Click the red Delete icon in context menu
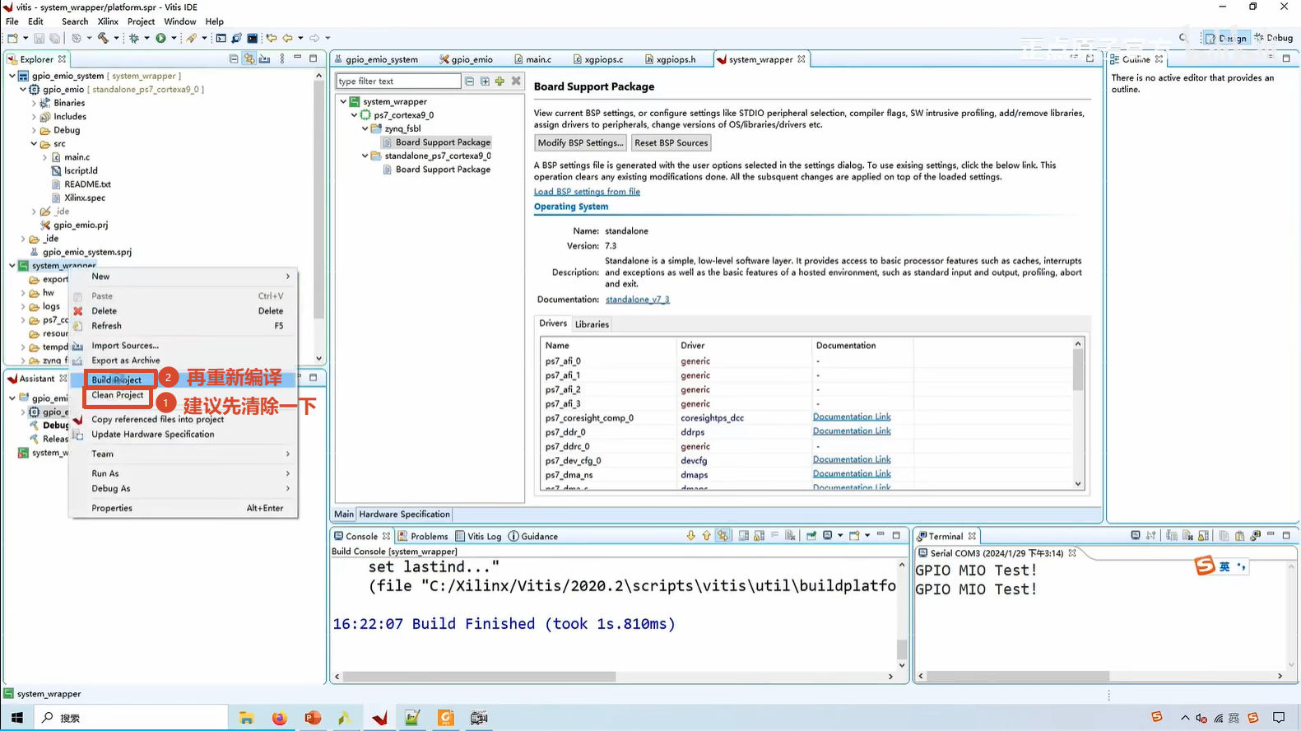Screen dimensions: 1301x731 (78, 311)
